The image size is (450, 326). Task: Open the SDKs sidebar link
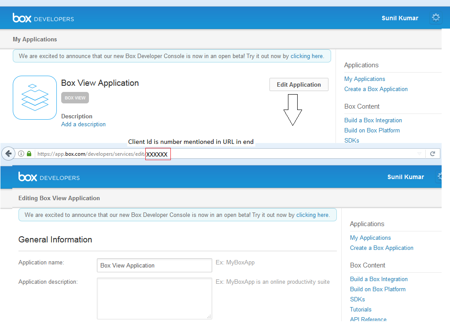(351, 140)
